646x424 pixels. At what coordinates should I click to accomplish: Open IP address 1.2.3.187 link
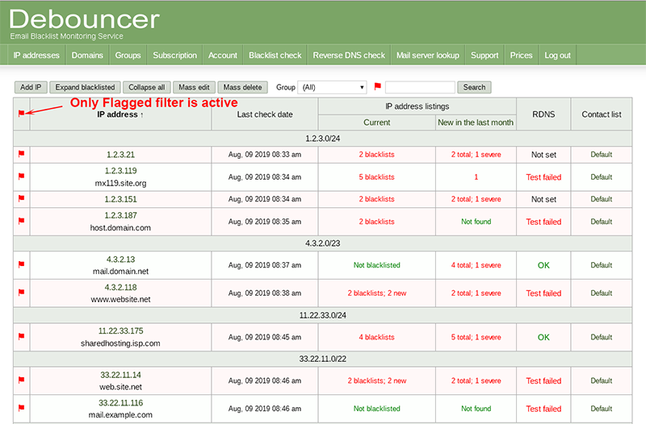(120, 215)
